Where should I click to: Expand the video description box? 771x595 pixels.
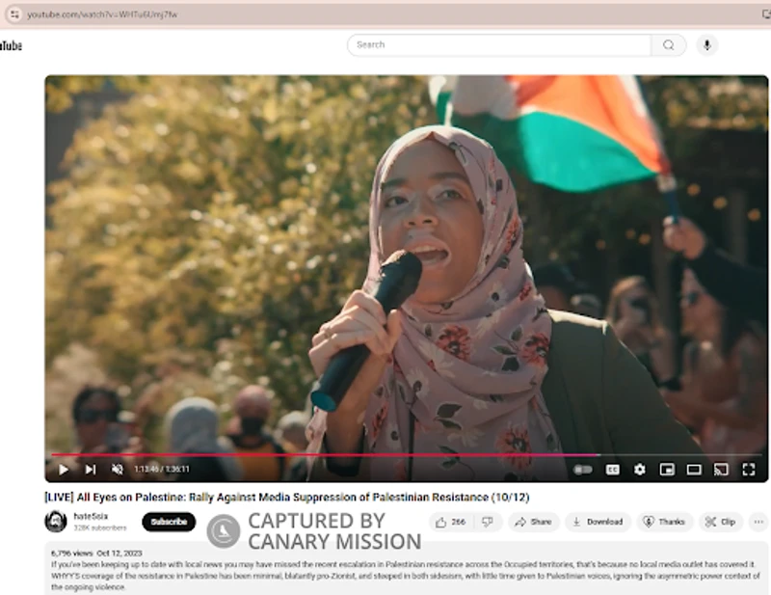click(x=407, y=568)
